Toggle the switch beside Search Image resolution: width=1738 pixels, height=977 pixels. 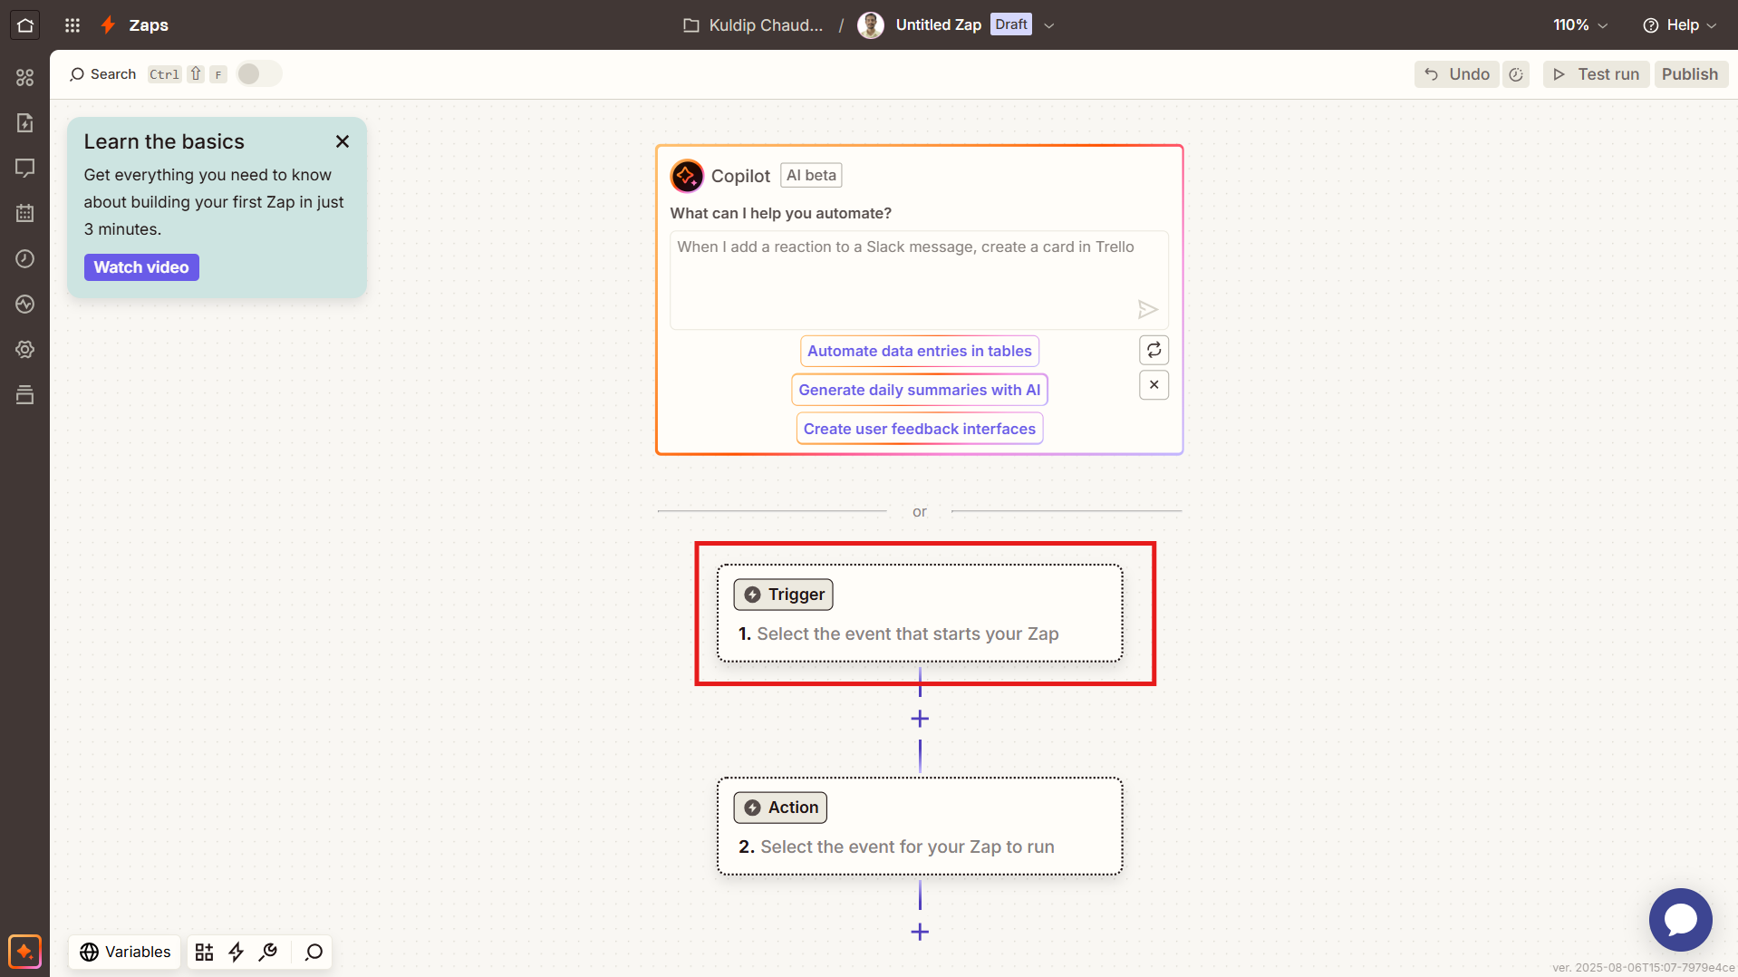[259, 74]
